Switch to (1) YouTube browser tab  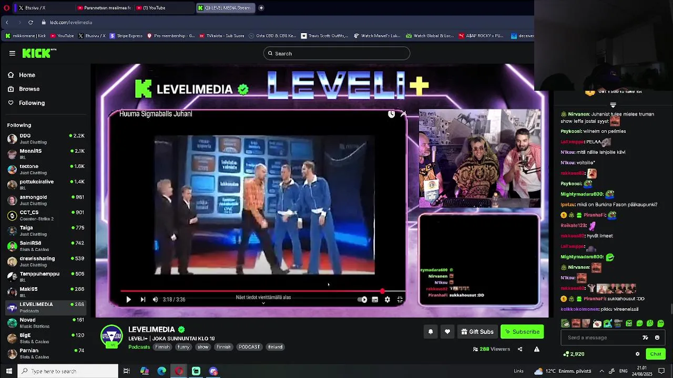(x=164, y=8)
